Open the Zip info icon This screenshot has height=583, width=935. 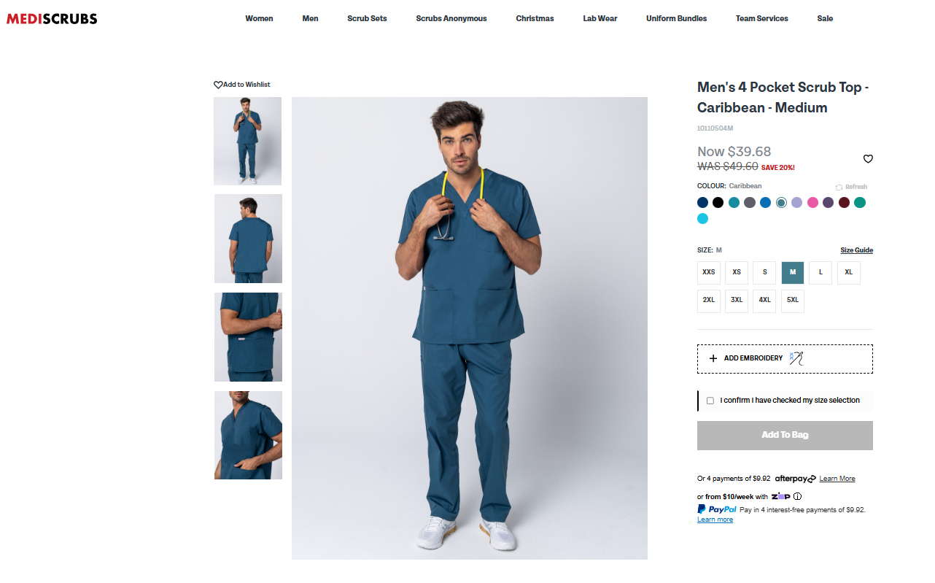click(797, 497)
